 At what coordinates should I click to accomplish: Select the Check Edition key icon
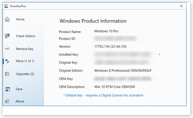7,36
